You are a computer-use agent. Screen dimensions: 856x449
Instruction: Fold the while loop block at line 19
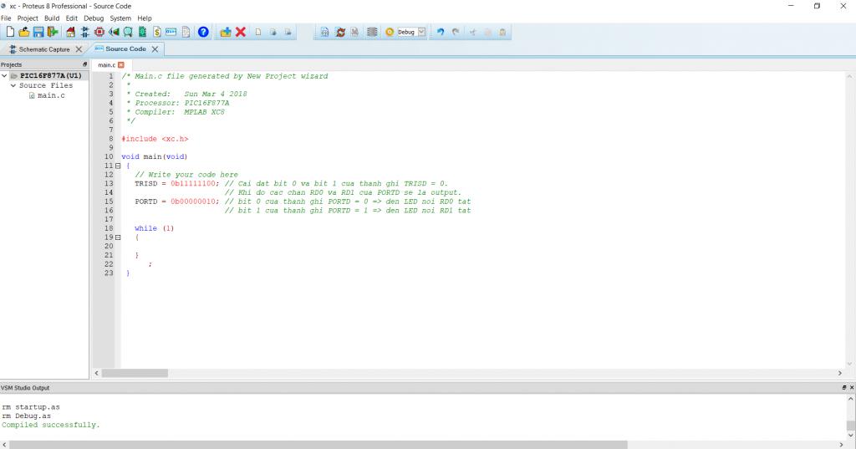(118, 237)
